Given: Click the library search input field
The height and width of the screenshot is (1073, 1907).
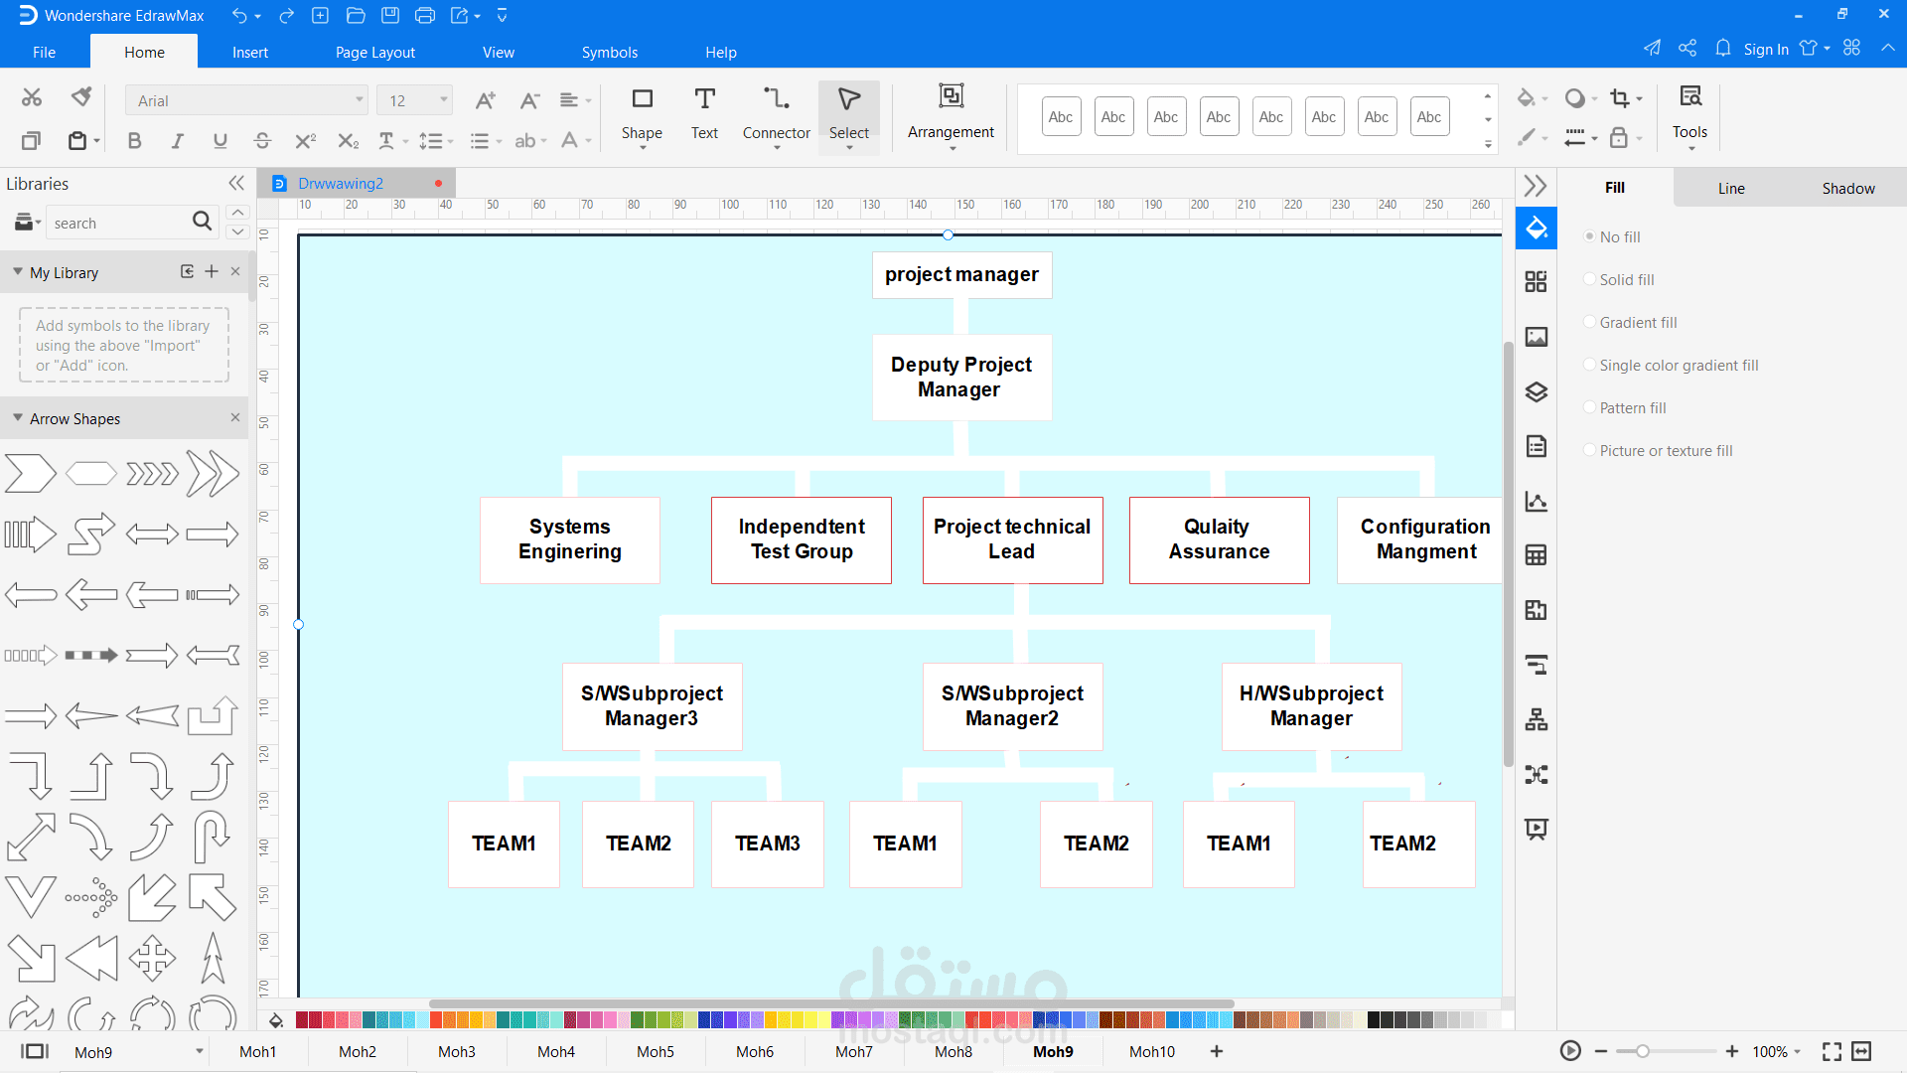Looking at the screenshot, I should pos(119,223).
